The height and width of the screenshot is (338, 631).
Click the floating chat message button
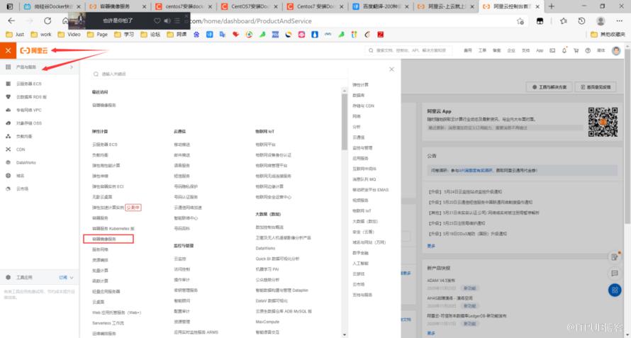(615, 274)
